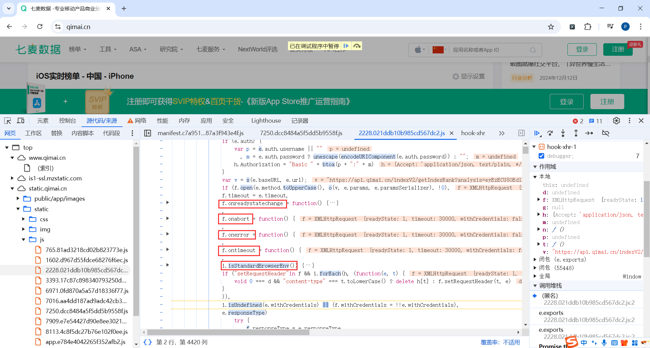
Task: Expand the public/app/images folder
Action: tap(18, 198)
